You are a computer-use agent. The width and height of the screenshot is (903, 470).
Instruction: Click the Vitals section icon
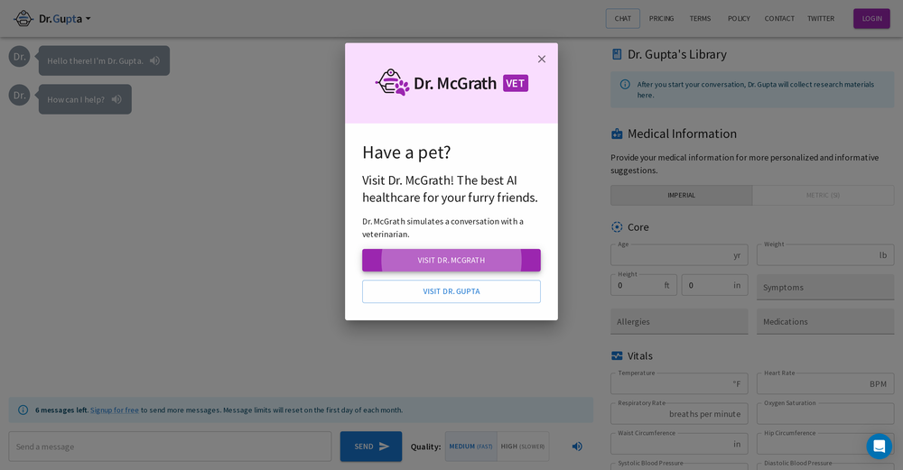(x=617, y=355)
